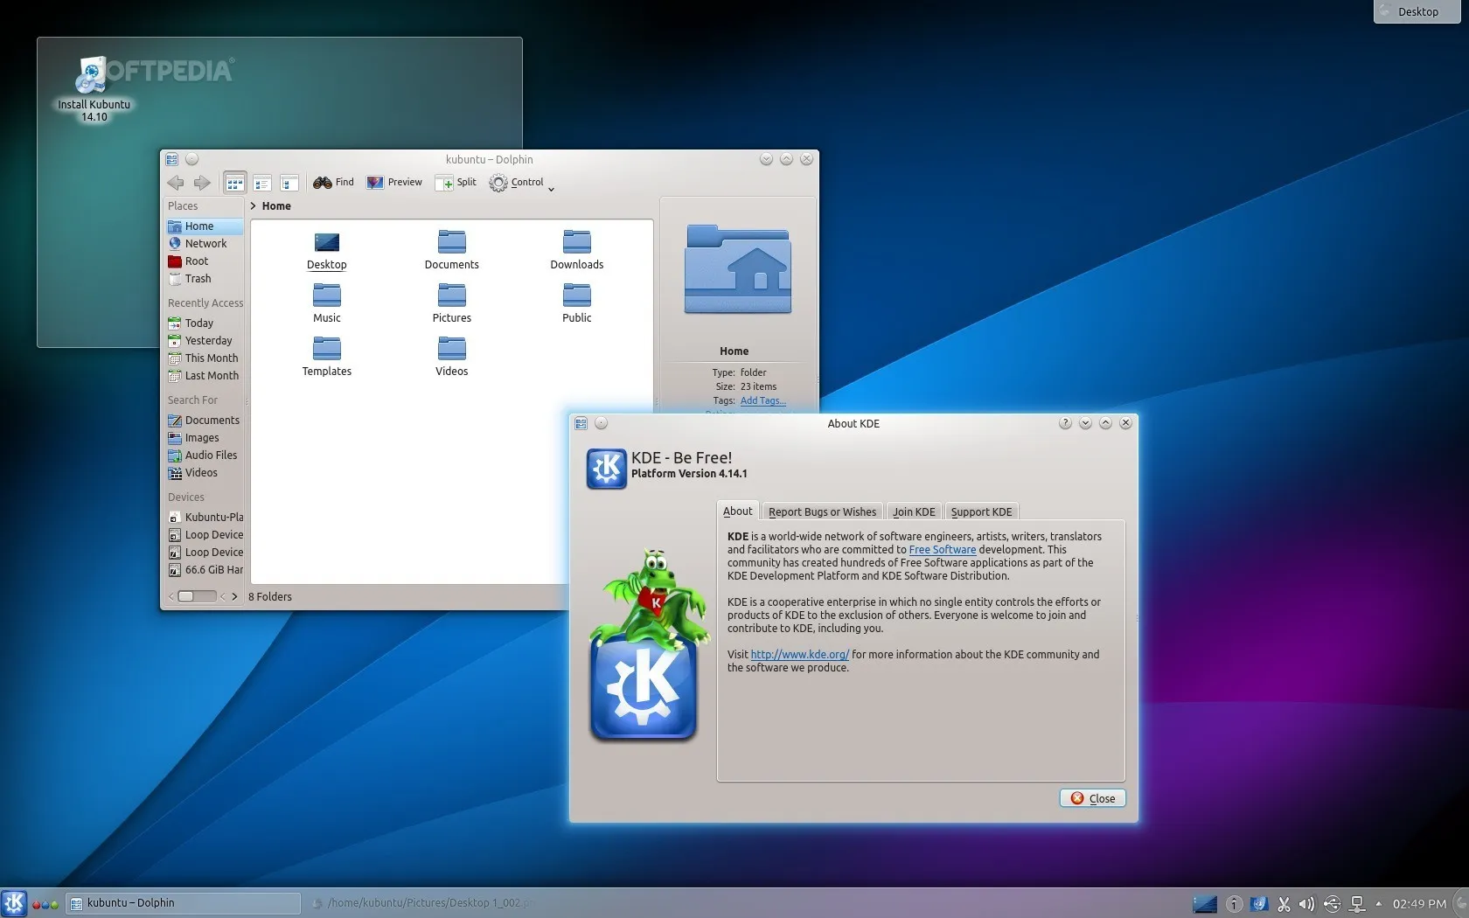Switch to Icons view mode

click(x=234, y=183)
